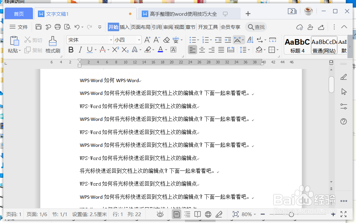This screenshot has width=356, height=223.
Task: Click the Print icon
Action: click(58, 27)
